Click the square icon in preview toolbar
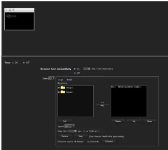The width and height of the screenshot is (168, 150). tap(10, 10)
